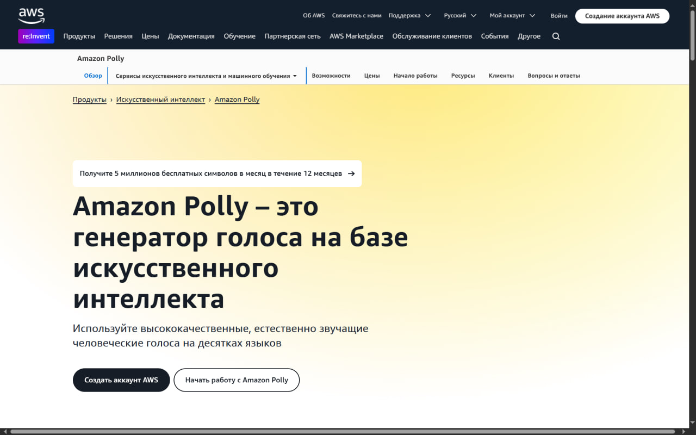Click the arrow in the free characters banner
Viewport: 696px width, 435px height.
[351, 173]
